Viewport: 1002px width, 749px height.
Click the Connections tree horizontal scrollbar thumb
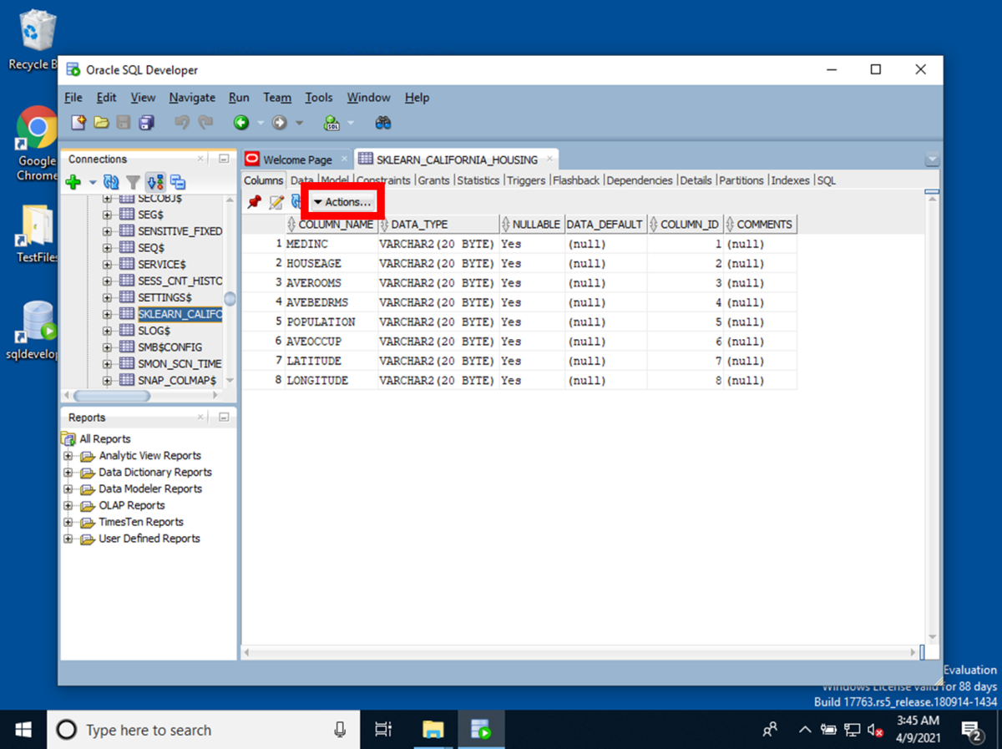(x=112, y=396)
